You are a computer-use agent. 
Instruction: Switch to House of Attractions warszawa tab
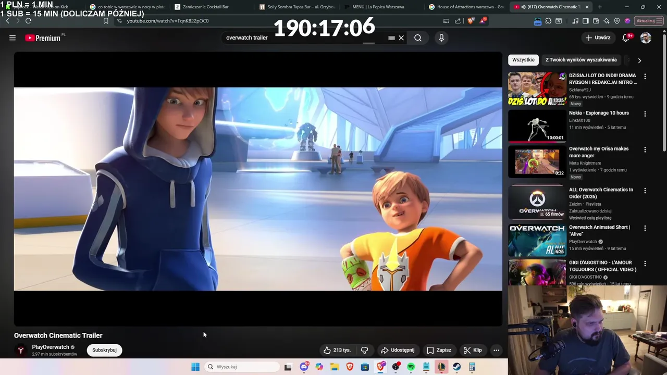click(466, 7)
